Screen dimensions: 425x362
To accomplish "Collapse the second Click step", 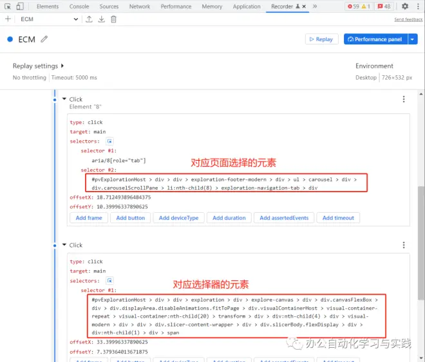I will [x=64, y=245].
